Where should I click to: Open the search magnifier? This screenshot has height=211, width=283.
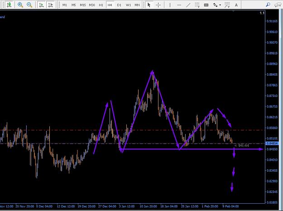coord(268,5)
